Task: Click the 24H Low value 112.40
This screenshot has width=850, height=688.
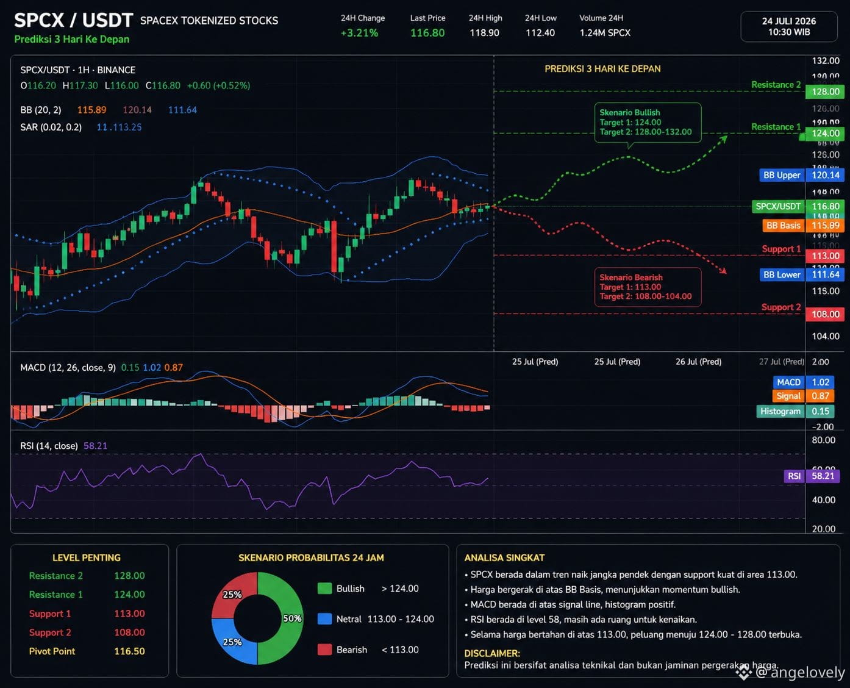Action: click(x=540, y=33)
